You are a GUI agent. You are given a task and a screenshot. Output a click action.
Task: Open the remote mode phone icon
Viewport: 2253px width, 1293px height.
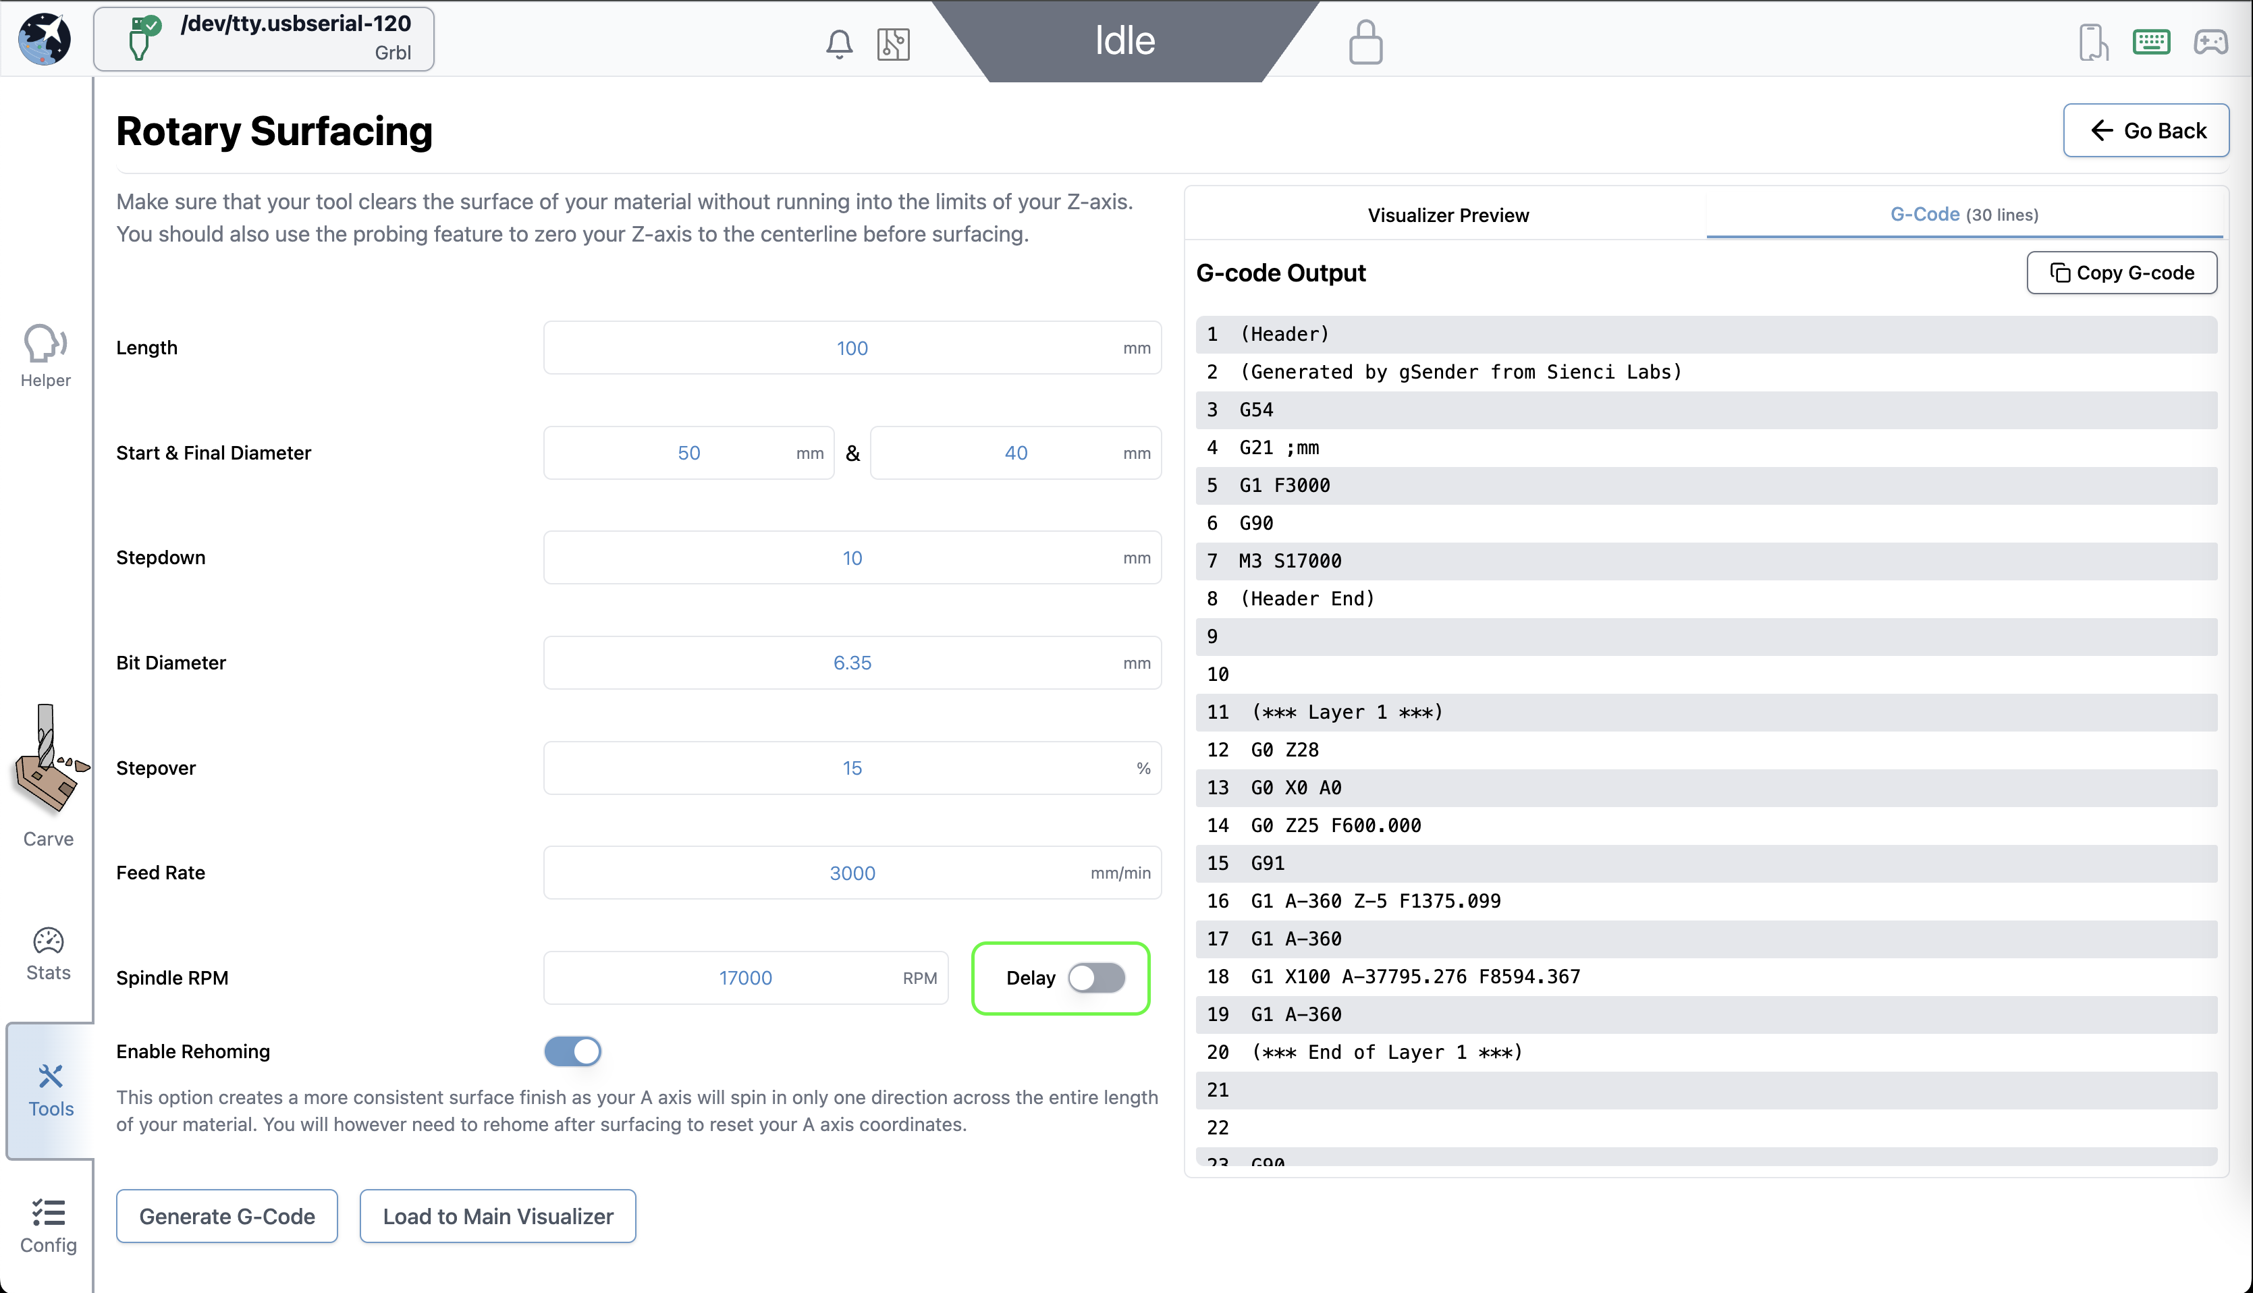pyautogui.click(x=2092, y=43)
